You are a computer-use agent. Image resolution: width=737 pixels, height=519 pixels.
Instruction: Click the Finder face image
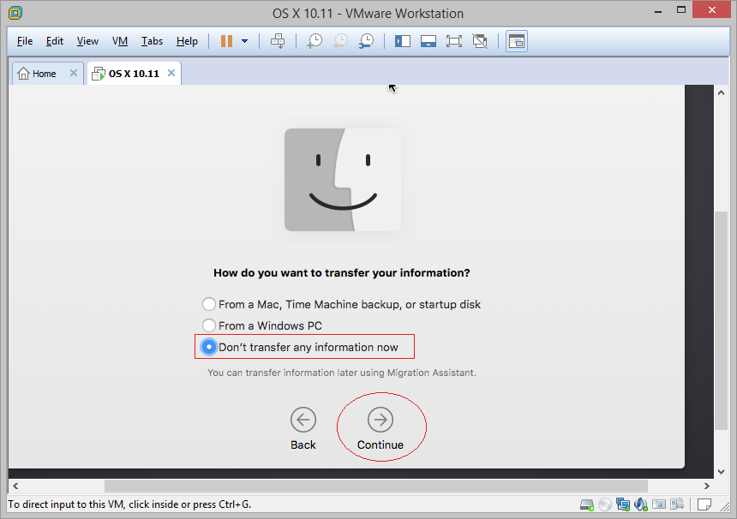pyautogui.click(x=343, y=180)
